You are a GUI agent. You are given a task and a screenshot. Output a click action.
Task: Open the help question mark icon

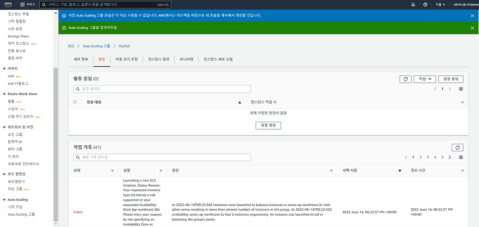[425, 4]
